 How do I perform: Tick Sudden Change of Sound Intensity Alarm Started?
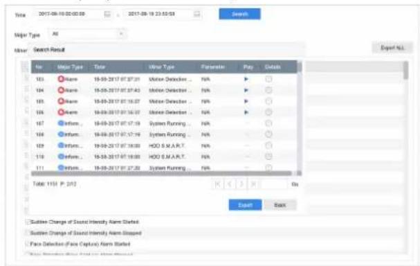pyautogui.click(x=27, y=222)
